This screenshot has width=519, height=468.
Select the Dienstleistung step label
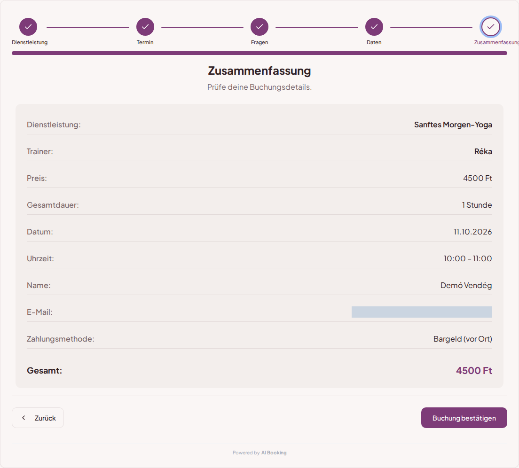click(x=30, y=42)
